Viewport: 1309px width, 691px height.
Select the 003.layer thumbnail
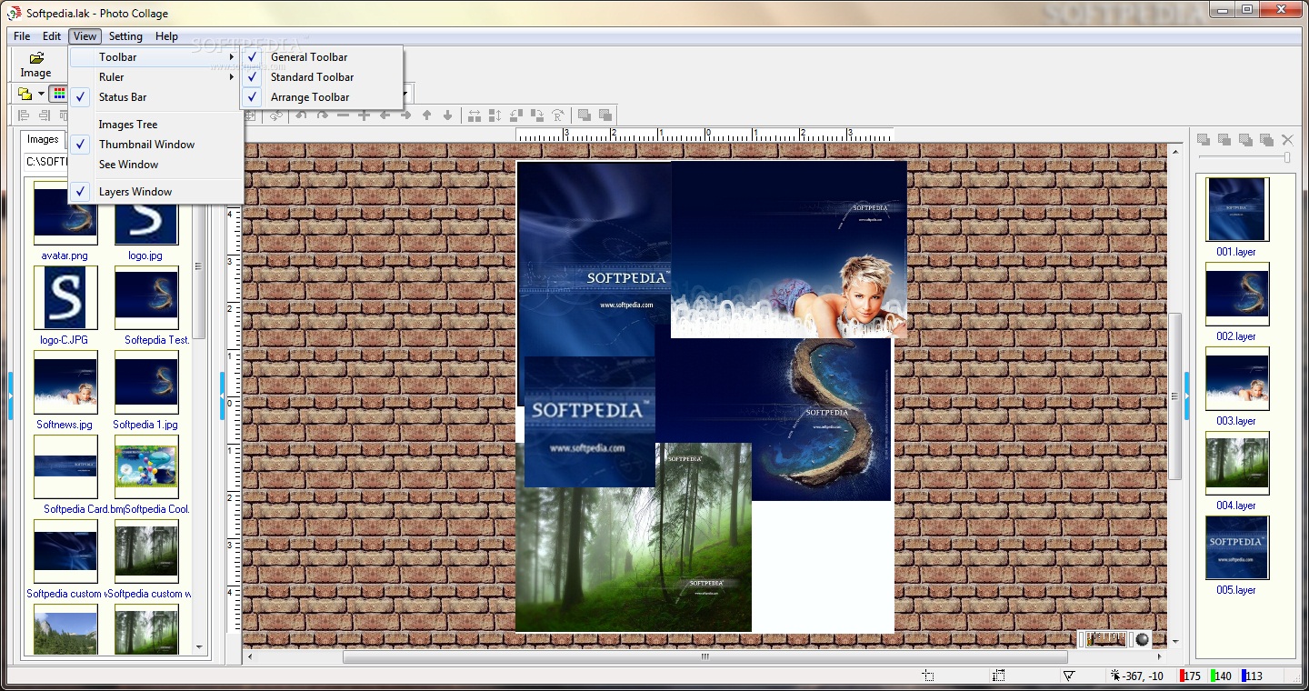click(1237, 378)
